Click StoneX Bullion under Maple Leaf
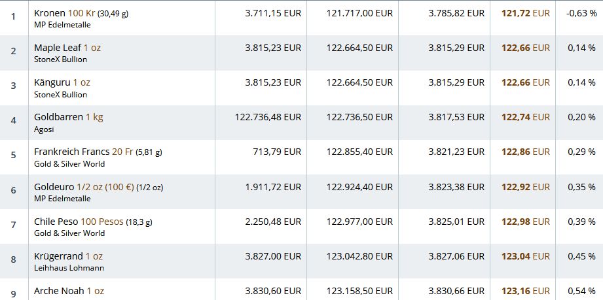 60,59
